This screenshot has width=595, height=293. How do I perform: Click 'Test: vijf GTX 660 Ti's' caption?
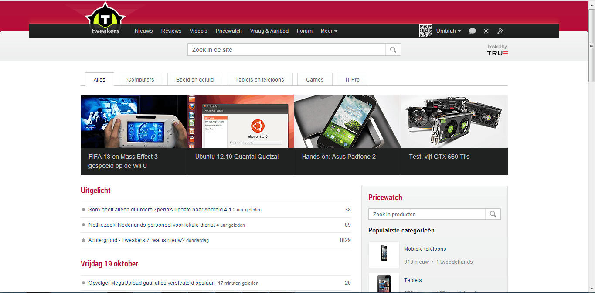coord(439,157)
